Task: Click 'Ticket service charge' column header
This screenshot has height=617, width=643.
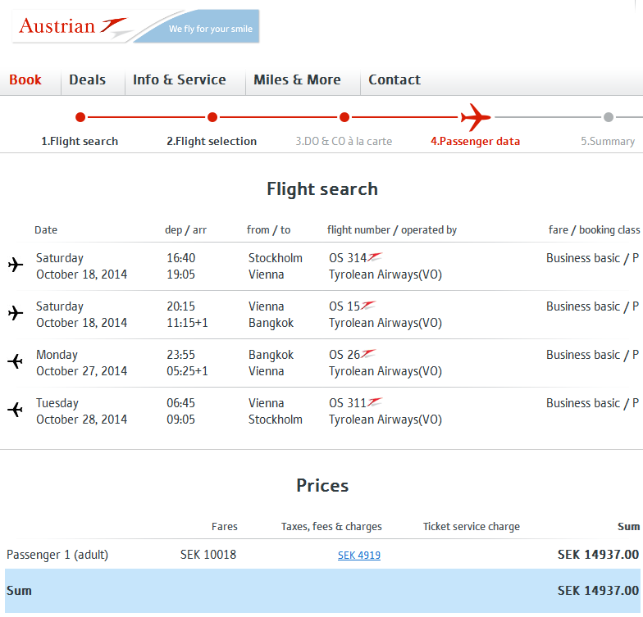Action: click(x=472, y=526)
